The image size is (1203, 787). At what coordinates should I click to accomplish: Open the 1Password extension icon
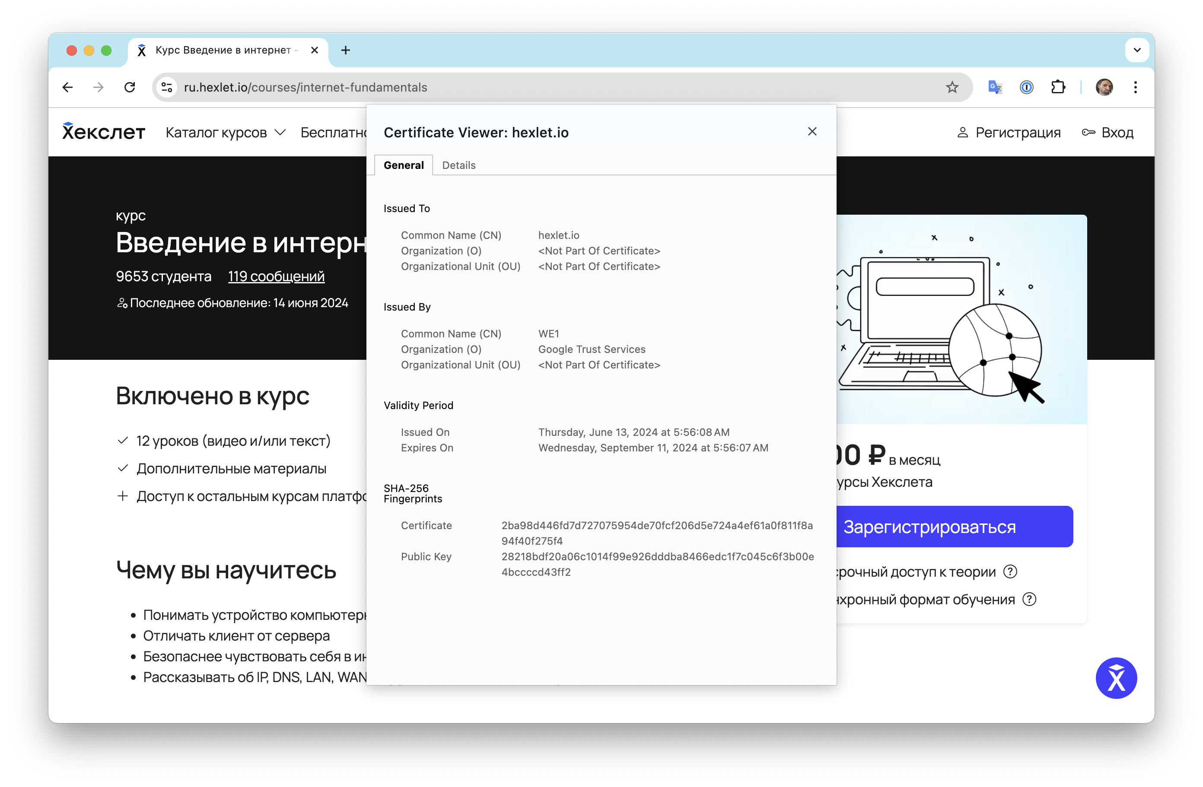(x=1027, y=87)
